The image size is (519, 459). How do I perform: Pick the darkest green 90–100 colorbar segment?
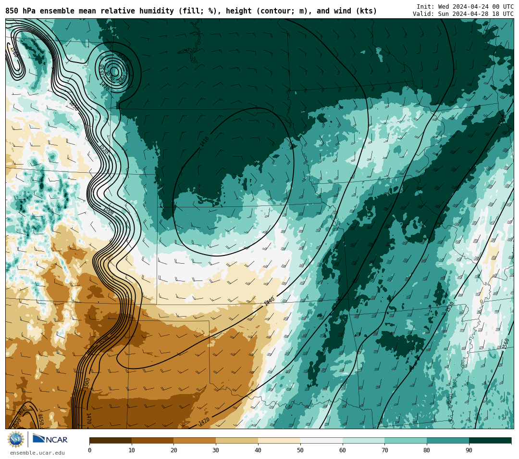pyautogui.click(x=490, y=441)
